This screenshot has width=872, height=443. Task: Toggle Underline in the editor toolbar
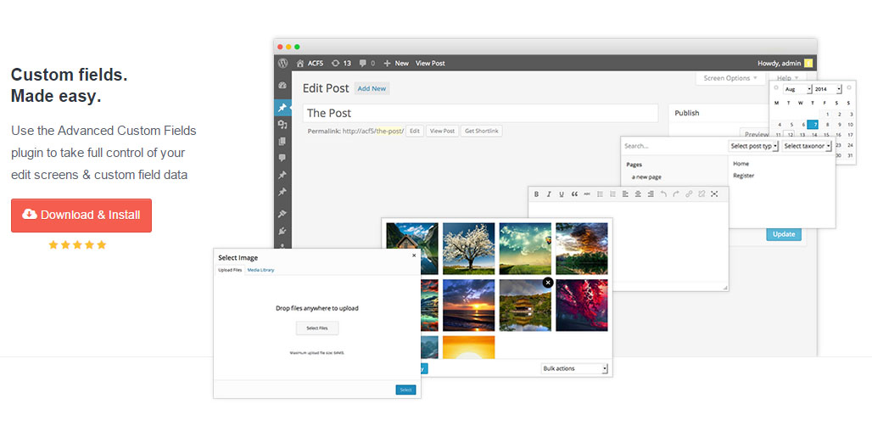[x=562, y=193]
